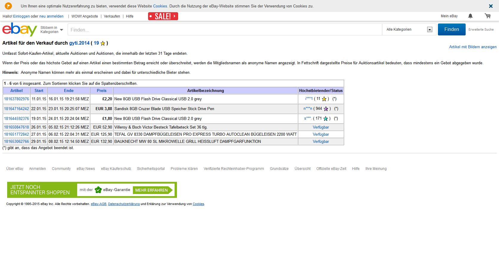Click the red SALE! banner
Screen dimensions: 499x269
(x=163, y=16)
